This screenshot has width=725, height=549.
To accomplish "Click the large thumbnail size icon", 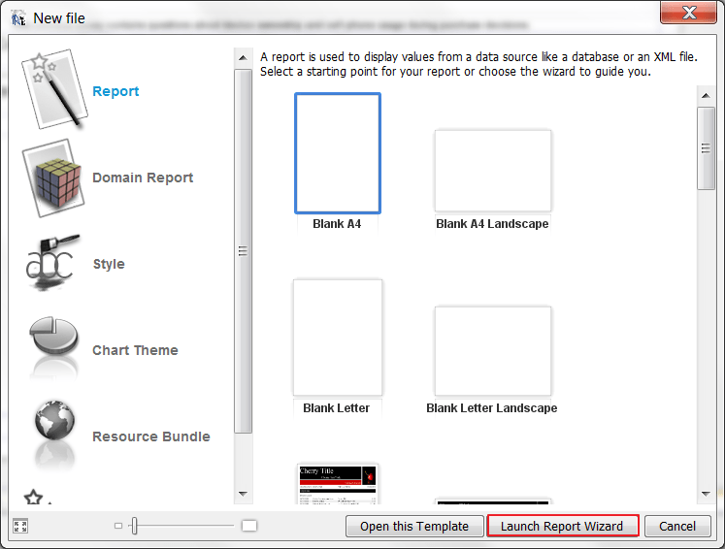I will click(x=249, y=526).
